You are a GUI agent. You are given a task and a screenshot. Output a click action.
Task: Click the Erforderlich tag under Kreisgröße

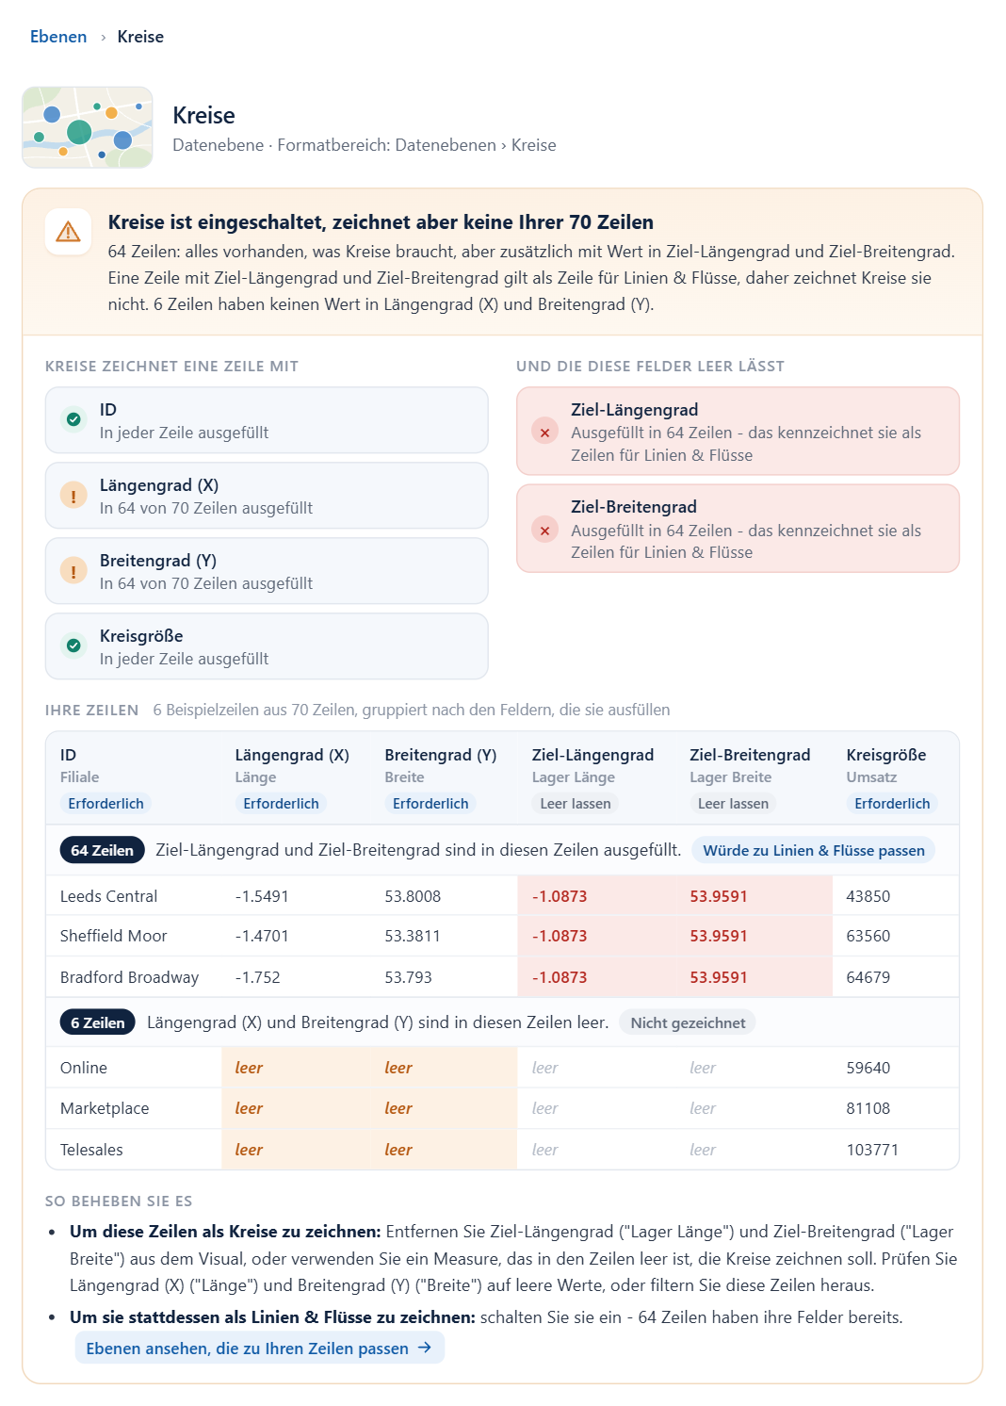click(892, 803)
